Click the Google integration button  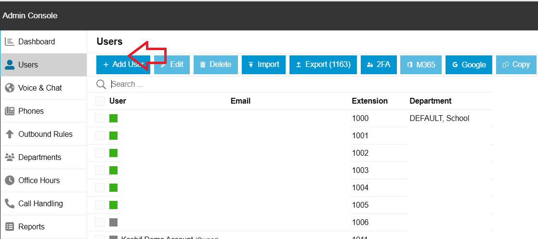click(x=469, y=65)
